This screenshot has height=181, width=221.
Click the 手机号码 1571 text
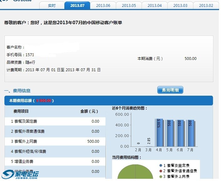click(20, 55)
